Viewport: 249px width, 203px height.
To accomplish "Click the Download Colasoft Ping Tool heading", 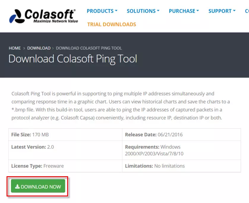I will (x=73, y=59).
